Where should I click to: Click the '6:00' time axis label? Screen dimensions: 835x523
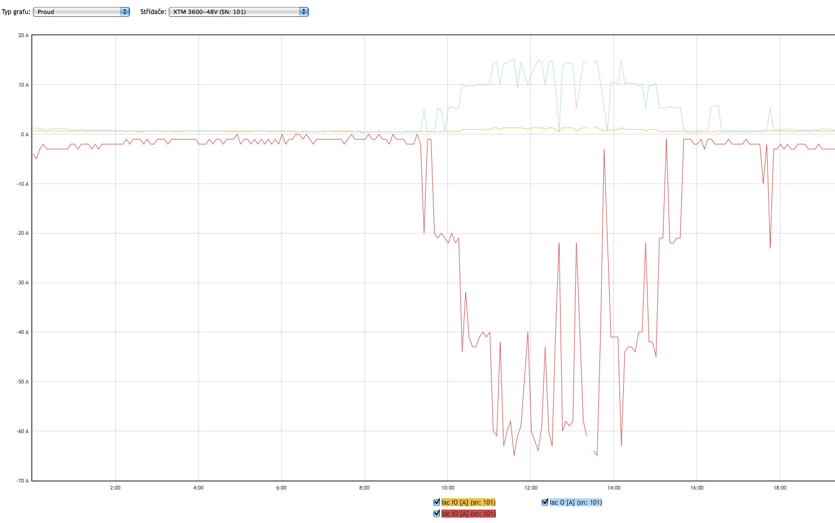[x=281, y=488]
